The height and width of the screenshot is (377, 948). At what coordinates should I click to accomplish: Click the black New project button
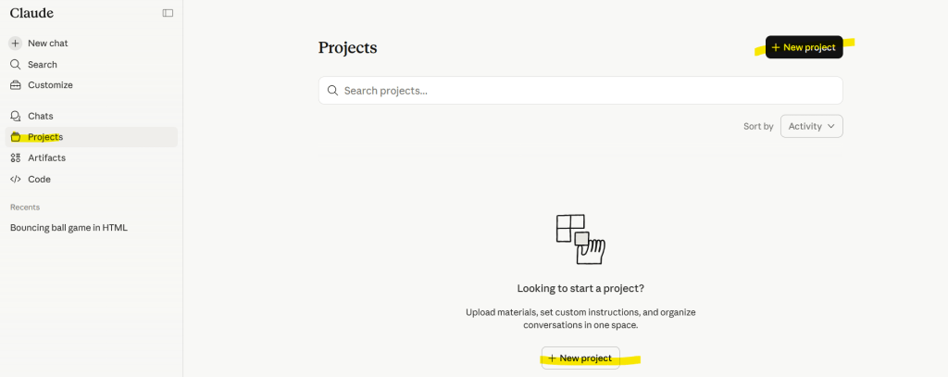pyautogui.click(x=804, y=47)
